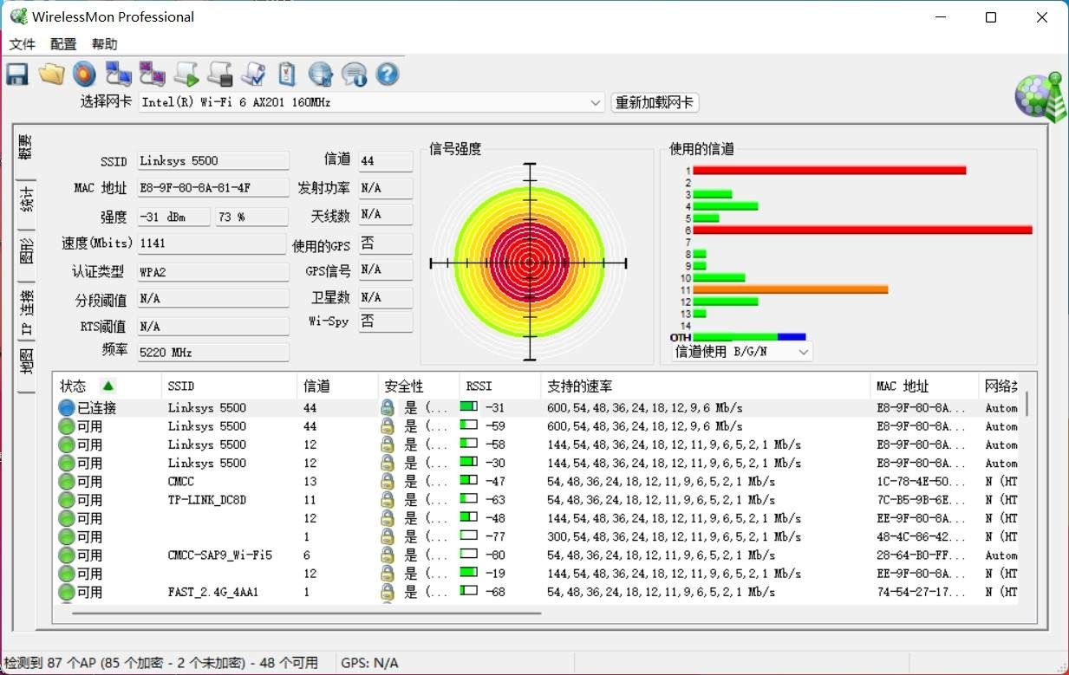
Task: Click the 重新加载网卡 button
Action: tap(655, 102)
